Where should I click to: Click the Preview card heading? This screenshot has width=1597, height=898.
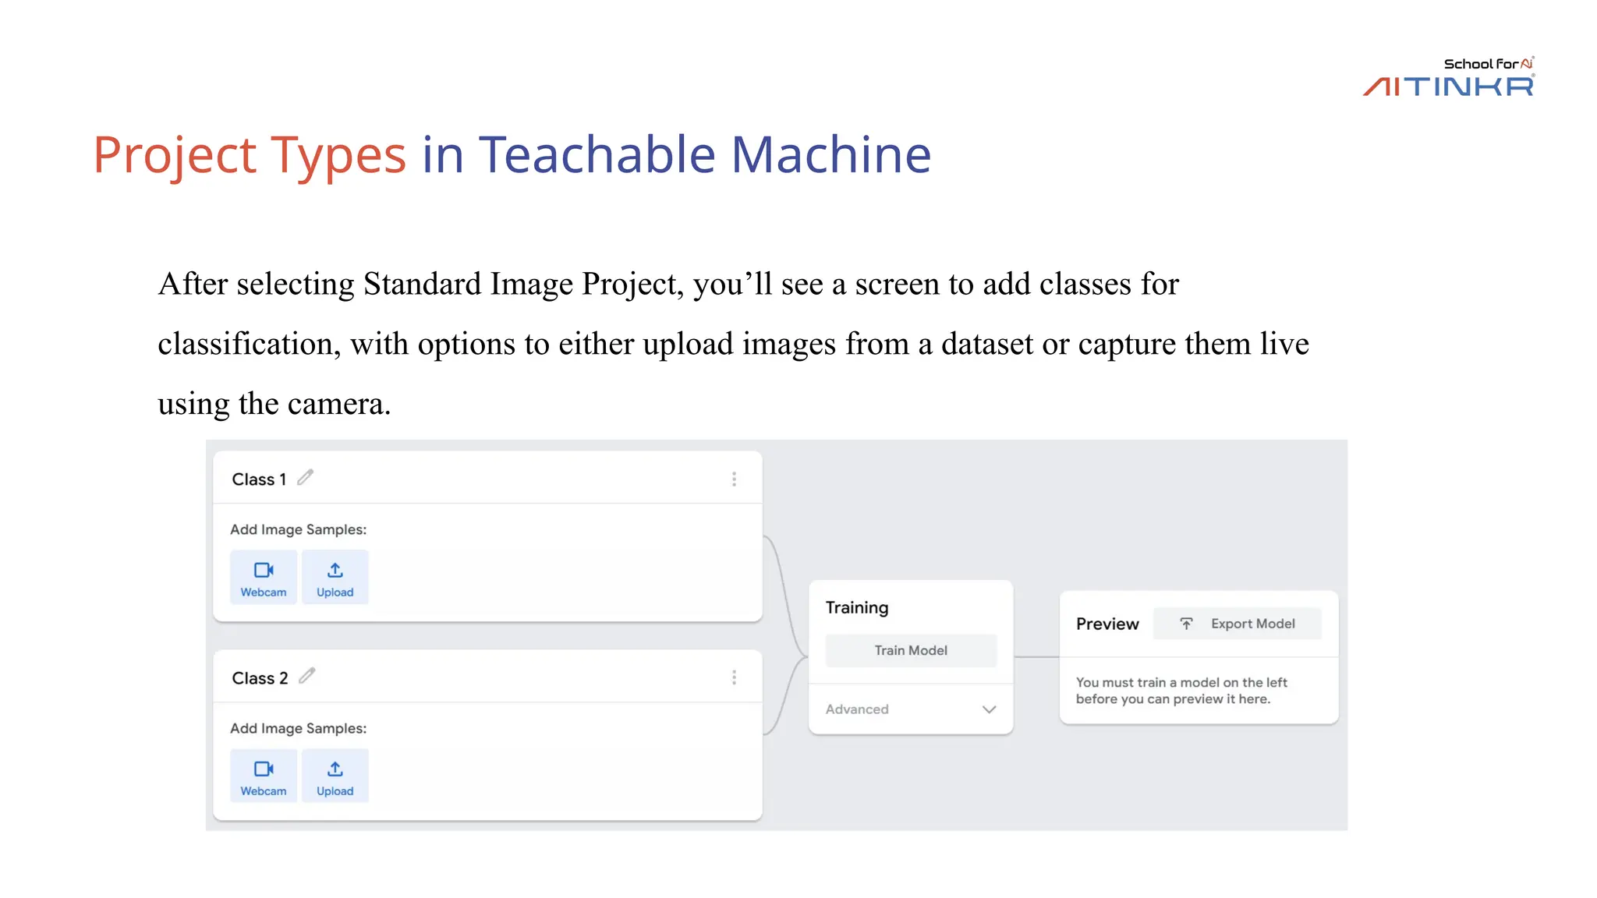click(x=1107, y=624)
